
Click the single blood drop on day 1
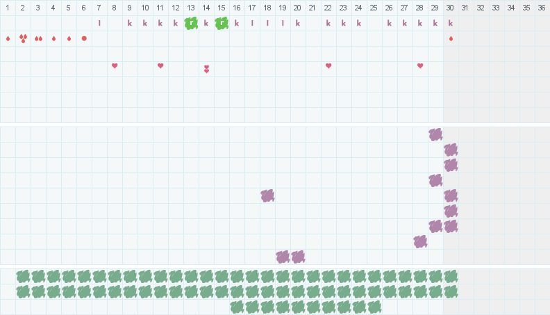coord(8,38)
